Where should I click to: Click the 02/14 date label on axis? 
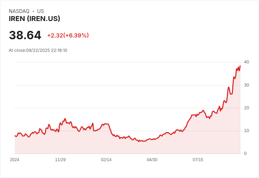pos(106,160)
